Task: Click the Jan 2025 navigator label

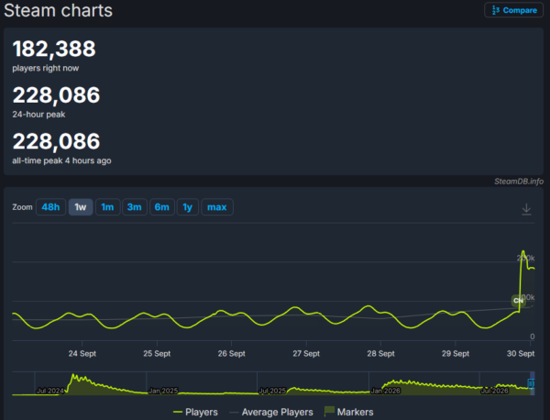Action: coord(163,391)
